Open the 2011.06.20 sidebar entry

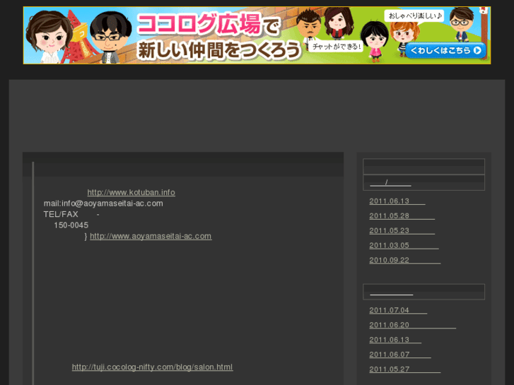coord(412,325)
